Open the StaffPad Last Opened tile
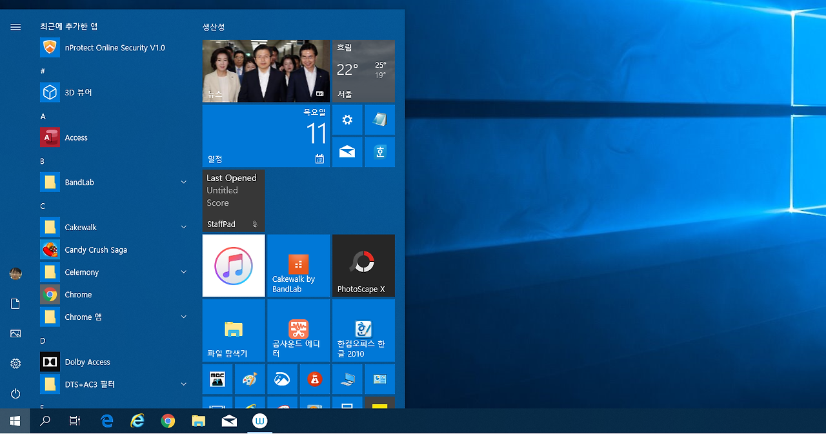Screen dimensions: 826x434 pos(234,201)
